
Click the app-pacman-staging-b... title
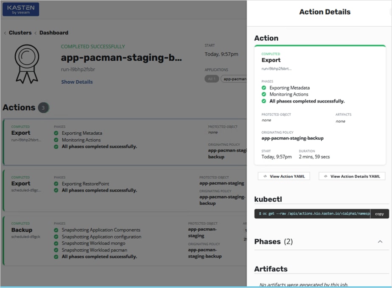pyautogui.click(x=121, y=57)
